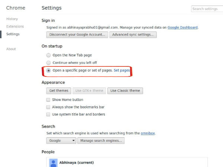Open History in the sidebar
The height and width of the screenshot is (167, 223).
coord(12,19)
